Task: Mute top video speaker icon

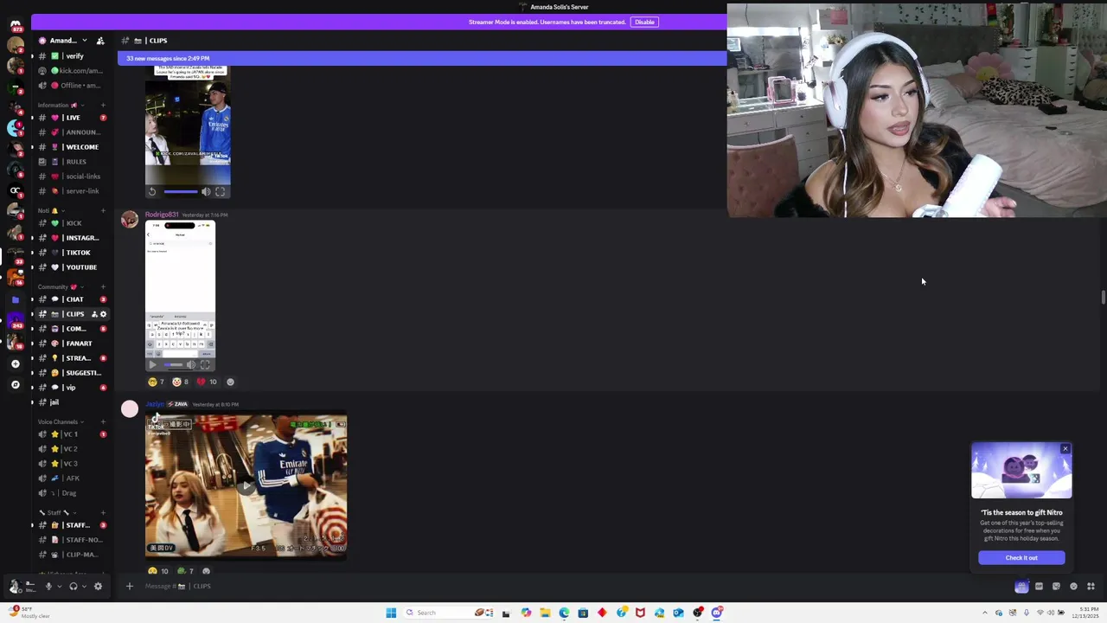Action: point(206,192)
